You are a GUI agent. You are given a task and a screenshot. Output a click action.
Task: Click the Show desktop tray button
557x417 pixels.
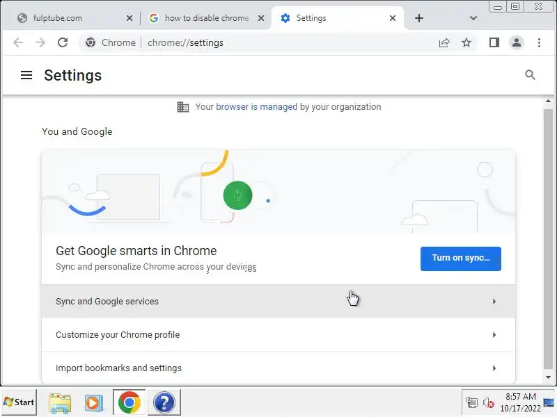pos(549,402)
